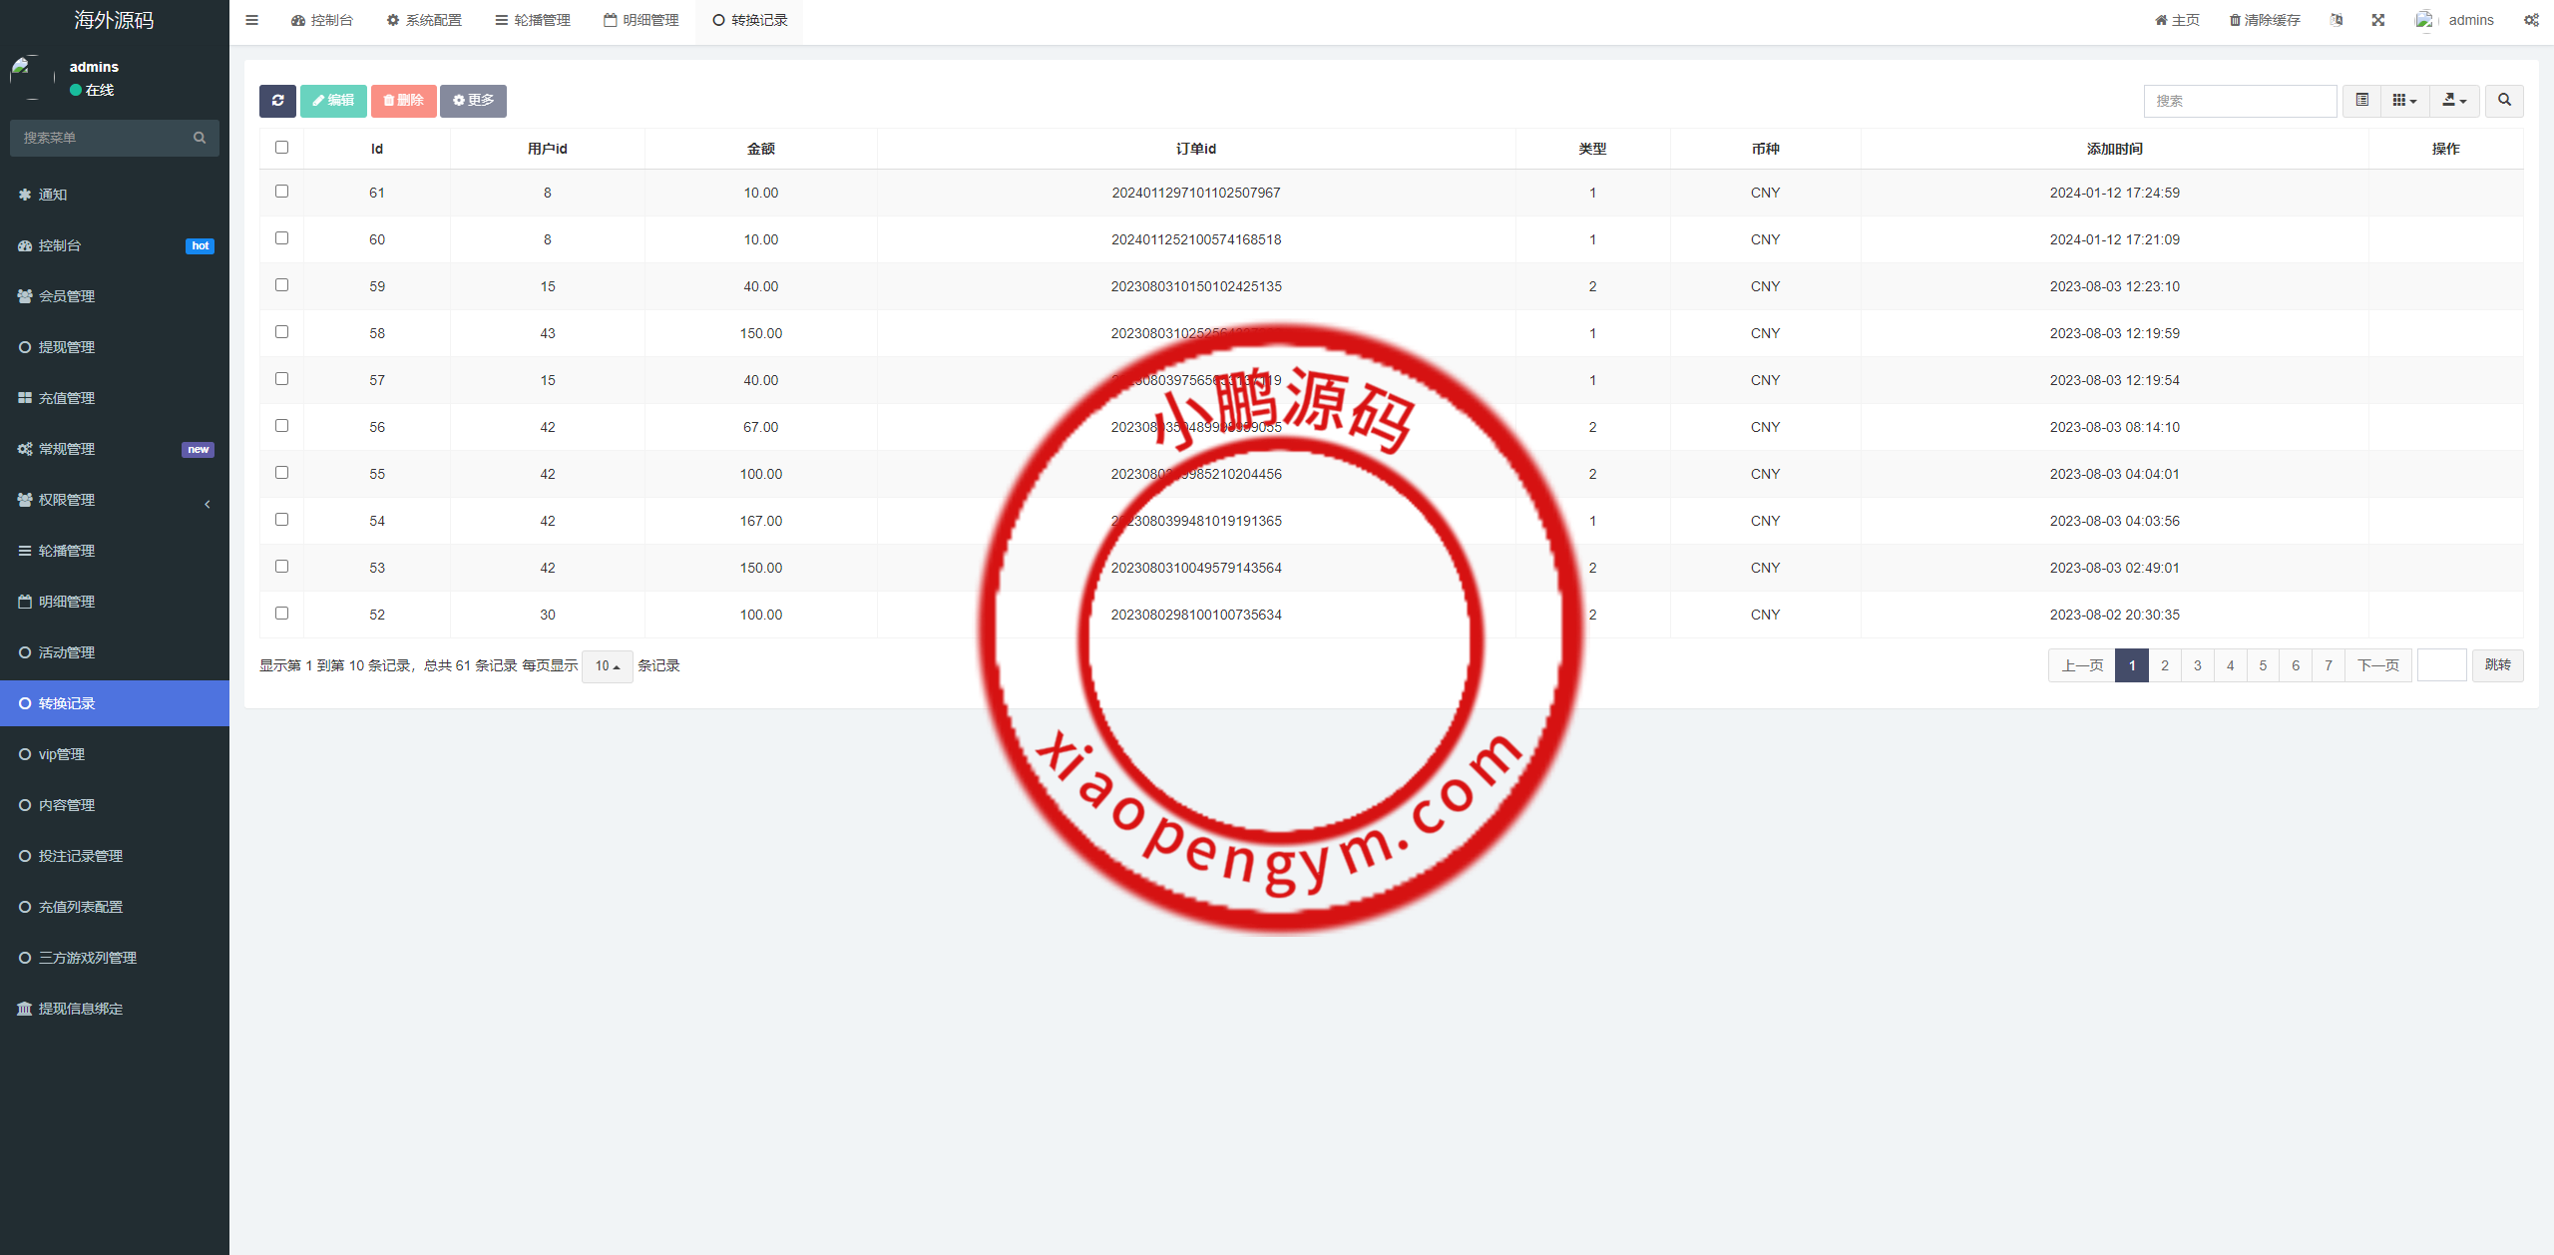Type in the 搜索菜单 sidebar search field
This screenshot has width=2554, height=1255.
[100, 138]
